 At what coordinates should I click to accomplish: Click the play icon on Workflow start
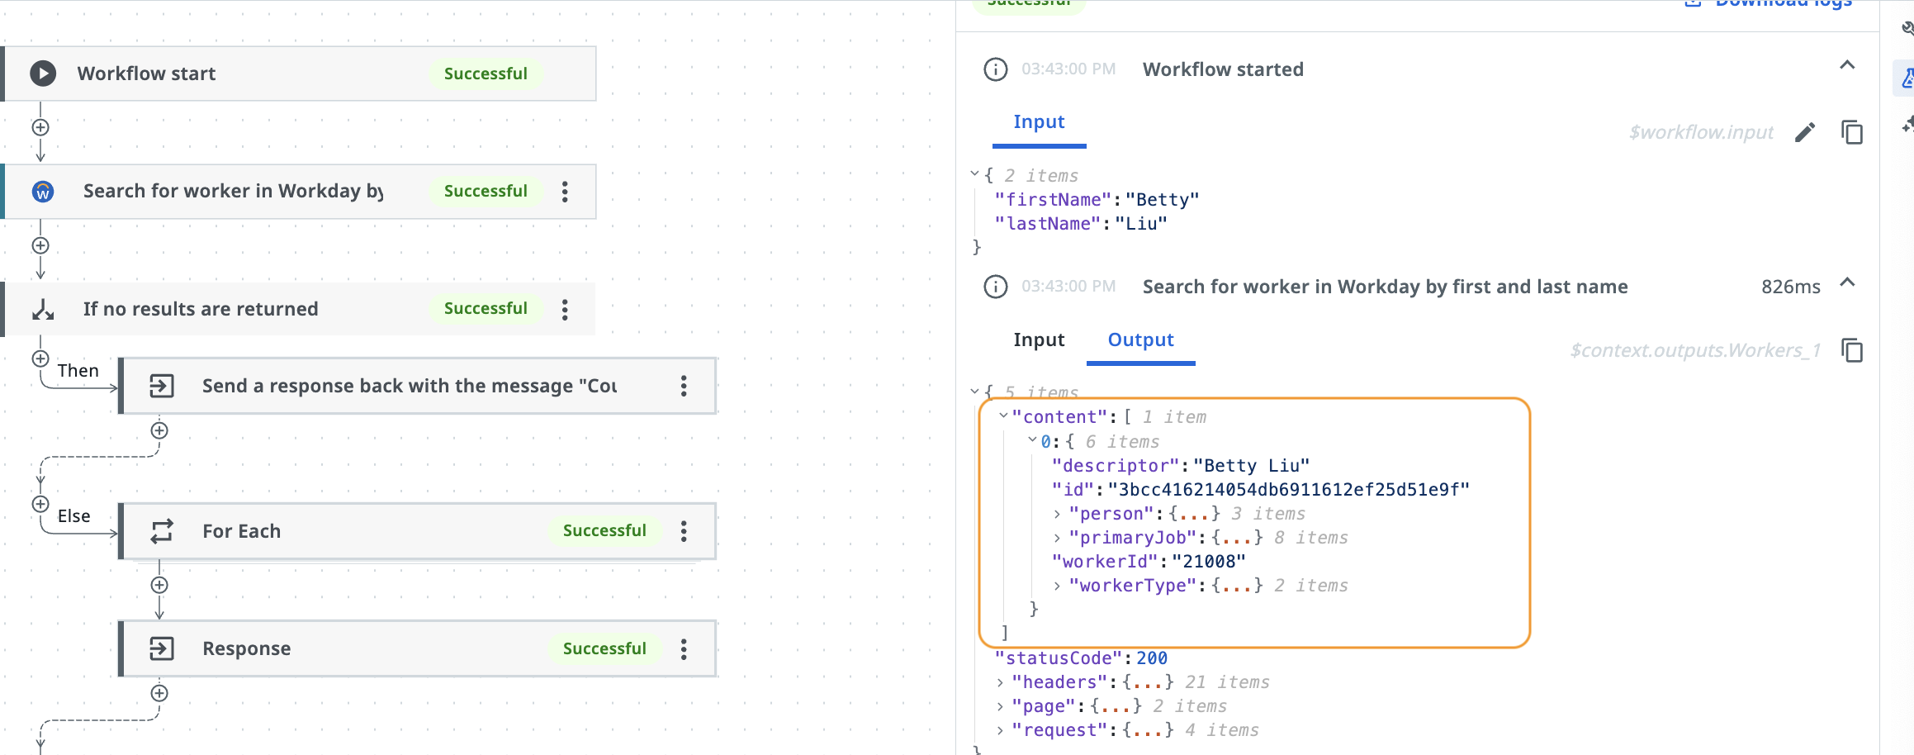(x=41, y=73)
